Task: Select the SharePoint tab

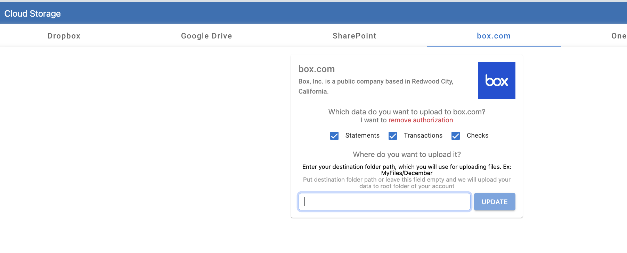Action: [355, 36]
